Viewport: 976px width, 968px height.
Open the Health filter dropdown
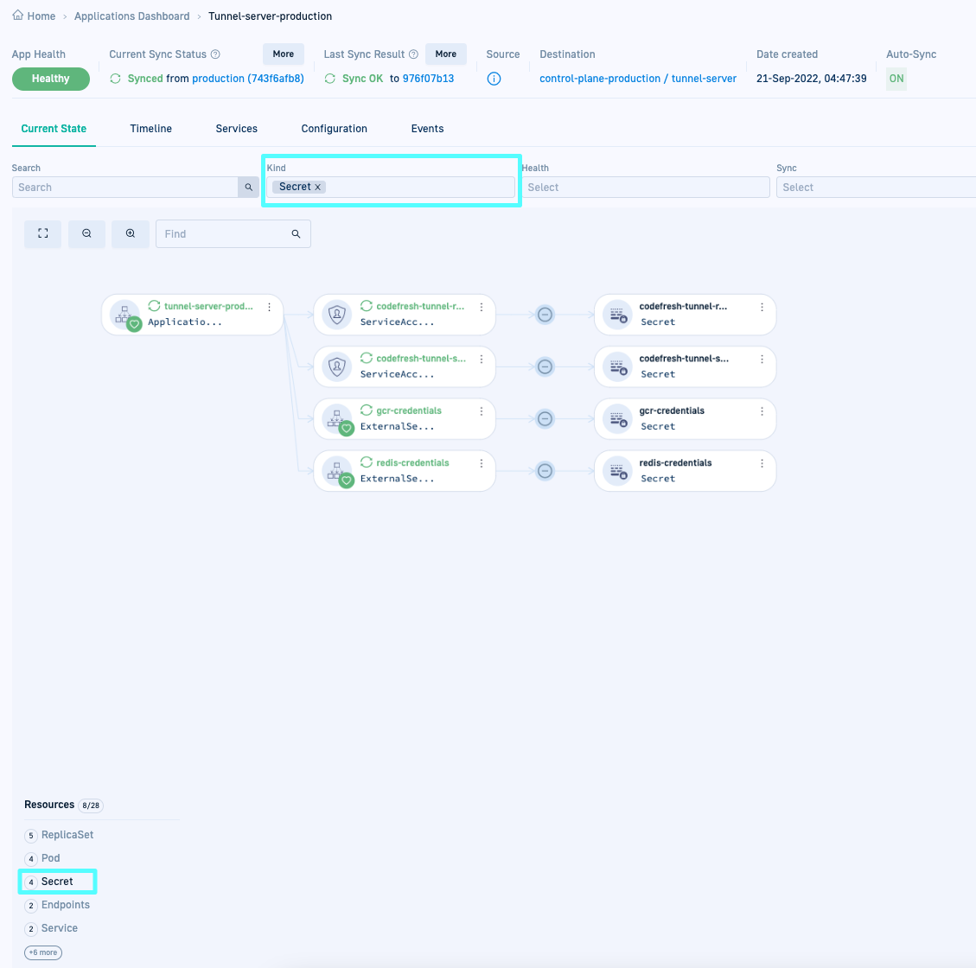[x=645, y=188]
